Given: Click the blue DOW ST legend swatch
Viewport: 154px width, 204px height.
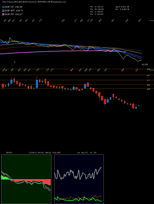Looking at the screenshot, I should (x=3, y=7).
